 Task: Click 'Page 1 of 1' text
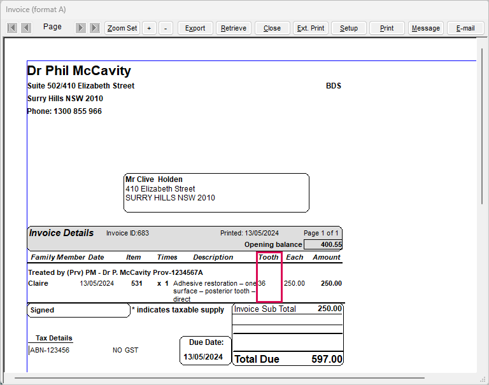point(321,233)
